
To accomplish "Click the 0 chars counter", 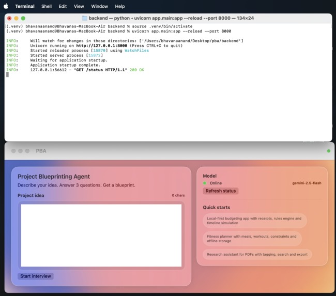I will (178, 195).
